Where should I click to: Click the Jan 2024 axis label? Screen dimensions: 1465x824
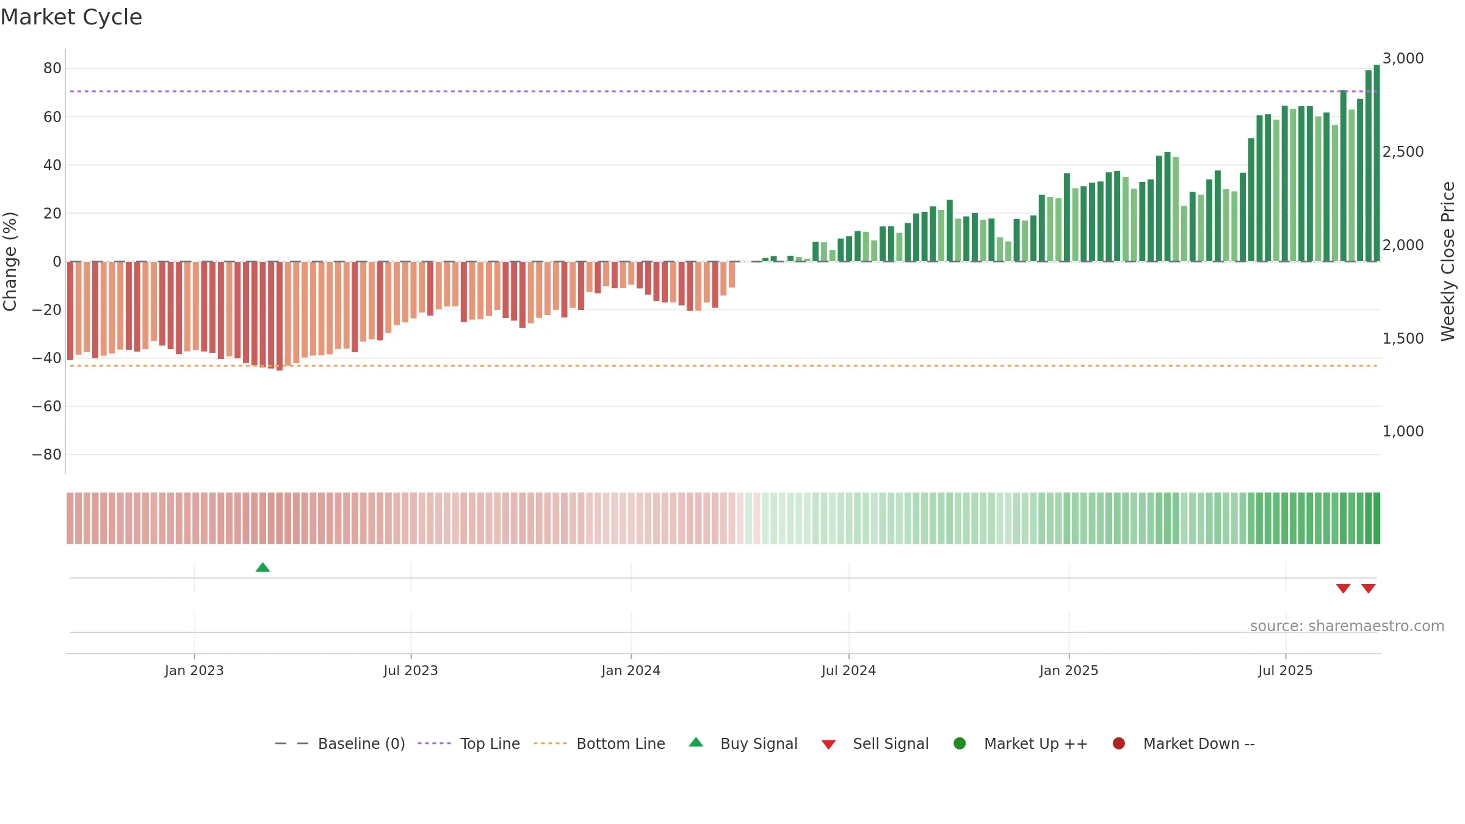[631, 670]
